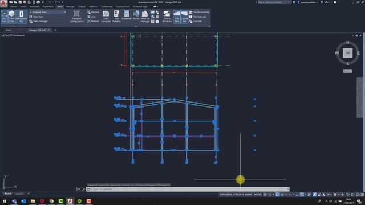Open File Explorer from taskbar
This screenshot has height=205, width=365.
(x=33, y=201)
